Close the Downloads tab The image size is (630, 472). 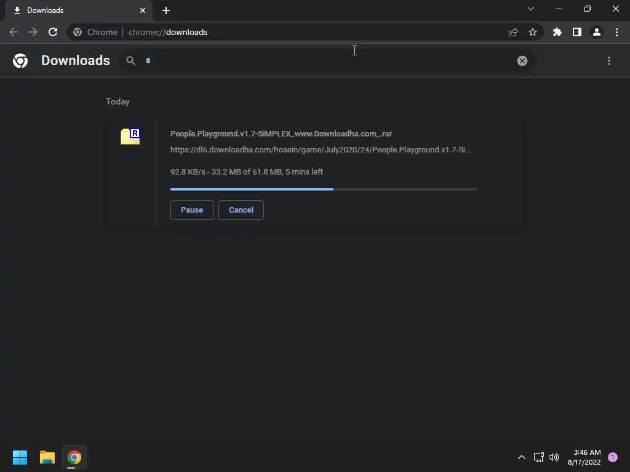coord(143,10)
